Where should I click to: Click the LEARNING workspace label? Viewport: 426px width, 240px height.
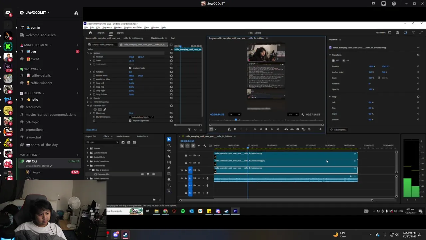click(x=381, y=33)
